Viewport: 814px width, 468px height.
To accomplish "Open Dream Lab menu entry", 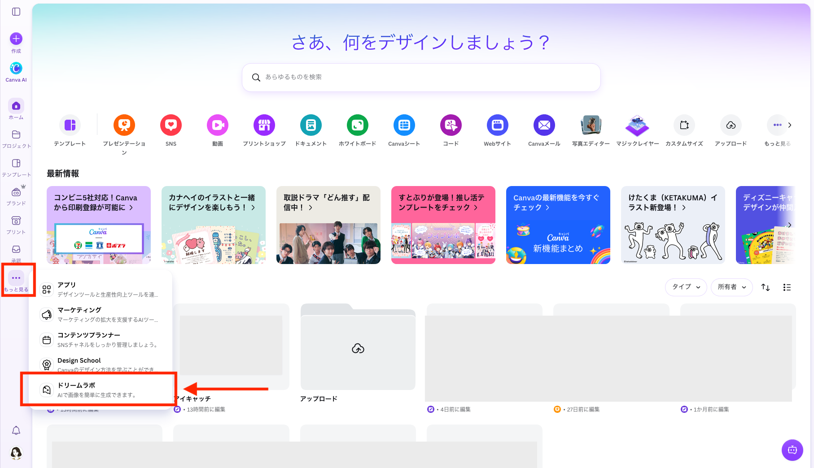I will [101, 390].
